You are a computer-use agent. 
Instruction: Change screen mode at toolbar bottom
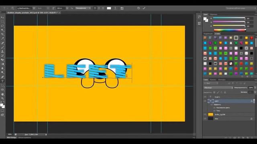click(x=2, y=115)
